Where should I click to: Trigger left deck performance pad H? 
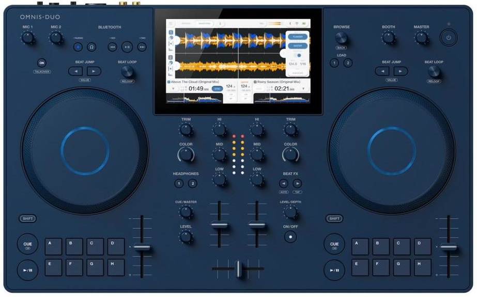116,267
